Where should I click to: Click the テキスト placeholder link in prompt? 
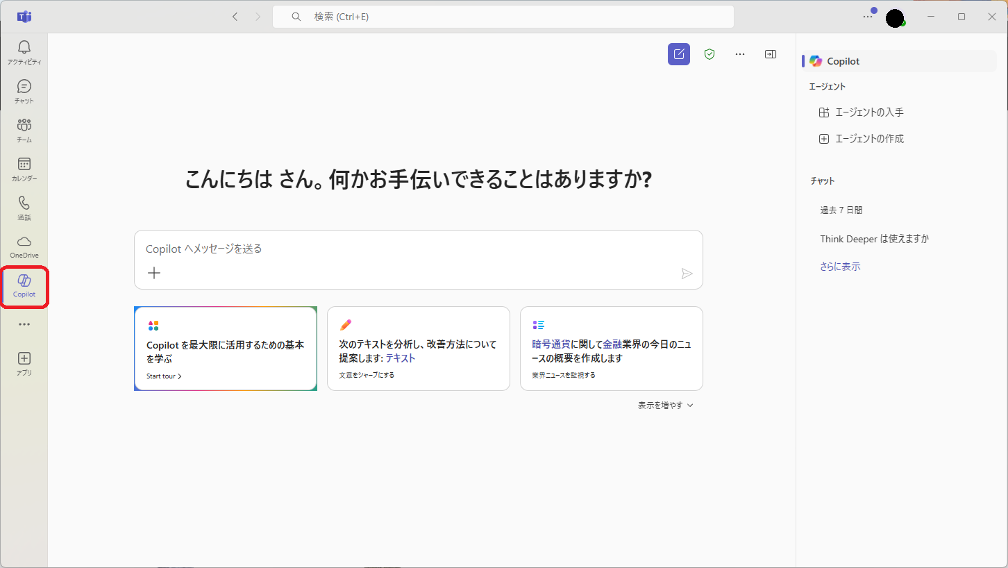[401, 358]
